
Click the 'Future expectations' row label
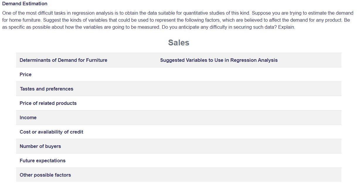[42, 161]
